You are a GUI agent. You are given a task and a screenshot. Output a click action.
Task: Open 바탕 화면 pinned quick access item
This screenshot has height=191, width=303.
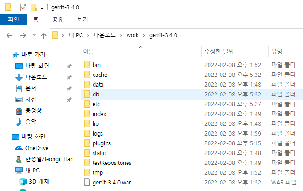point(37,66)
